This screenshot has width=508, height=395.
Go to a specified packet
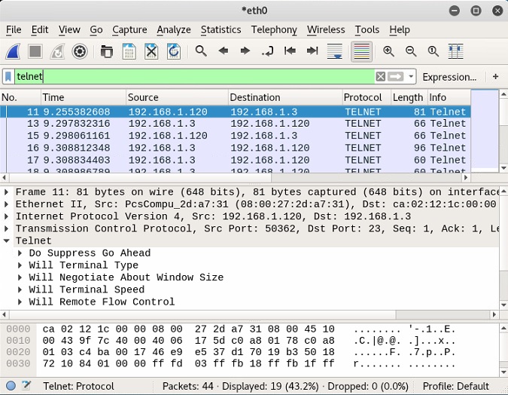click(x=268, y=51)
